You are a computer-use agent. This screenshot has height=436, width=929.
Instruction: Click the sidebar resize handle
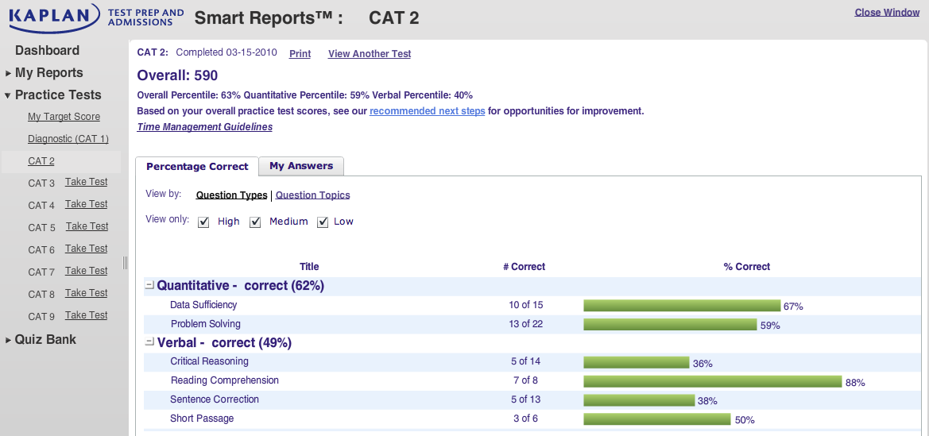point(125,262)
